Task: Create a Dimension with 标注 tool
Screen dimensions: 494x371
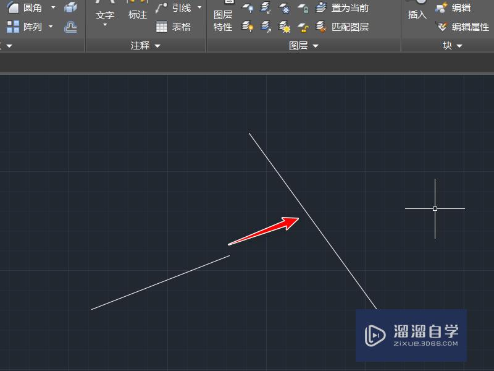Action: coord(137,14)
